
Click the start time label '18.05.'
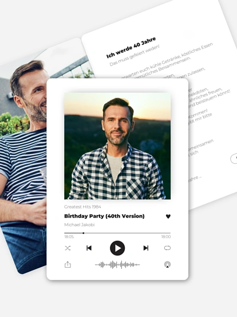pyautogui.click(x=69, y=237)
